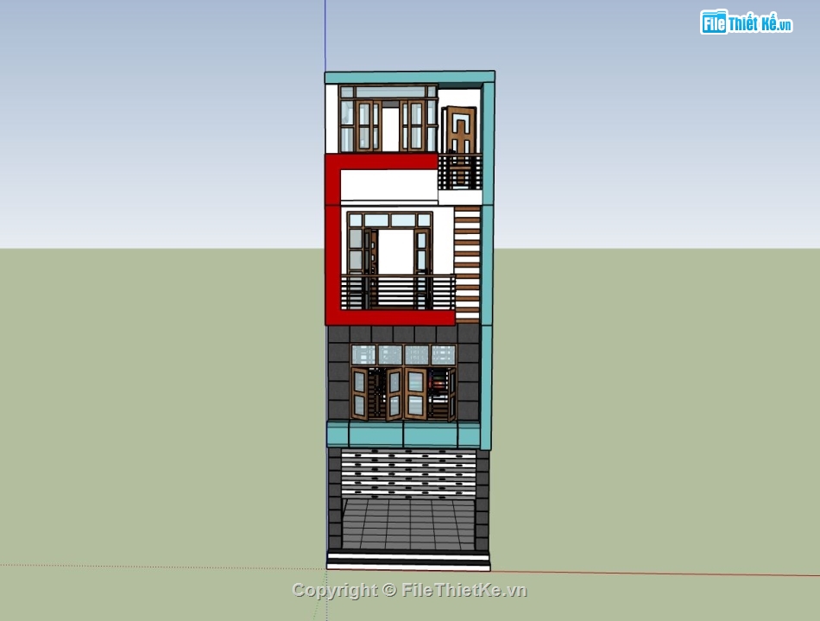Select the tiled garage floor ramp
Viewport: 820px width, 621px height.
(x=408, y=524)
